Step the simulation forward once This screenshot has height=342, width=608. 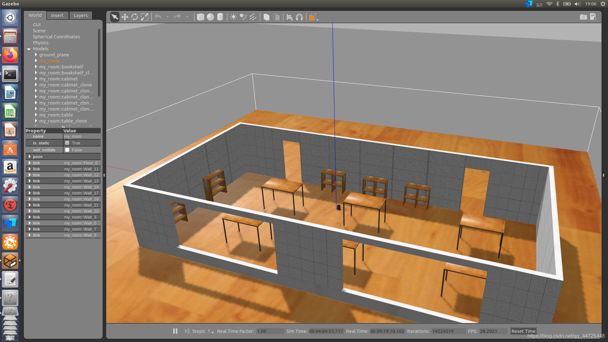[187, 331]
